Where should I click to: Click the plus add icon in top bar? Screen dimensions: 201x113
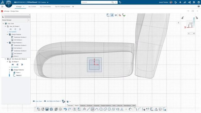tap(180, 2)
